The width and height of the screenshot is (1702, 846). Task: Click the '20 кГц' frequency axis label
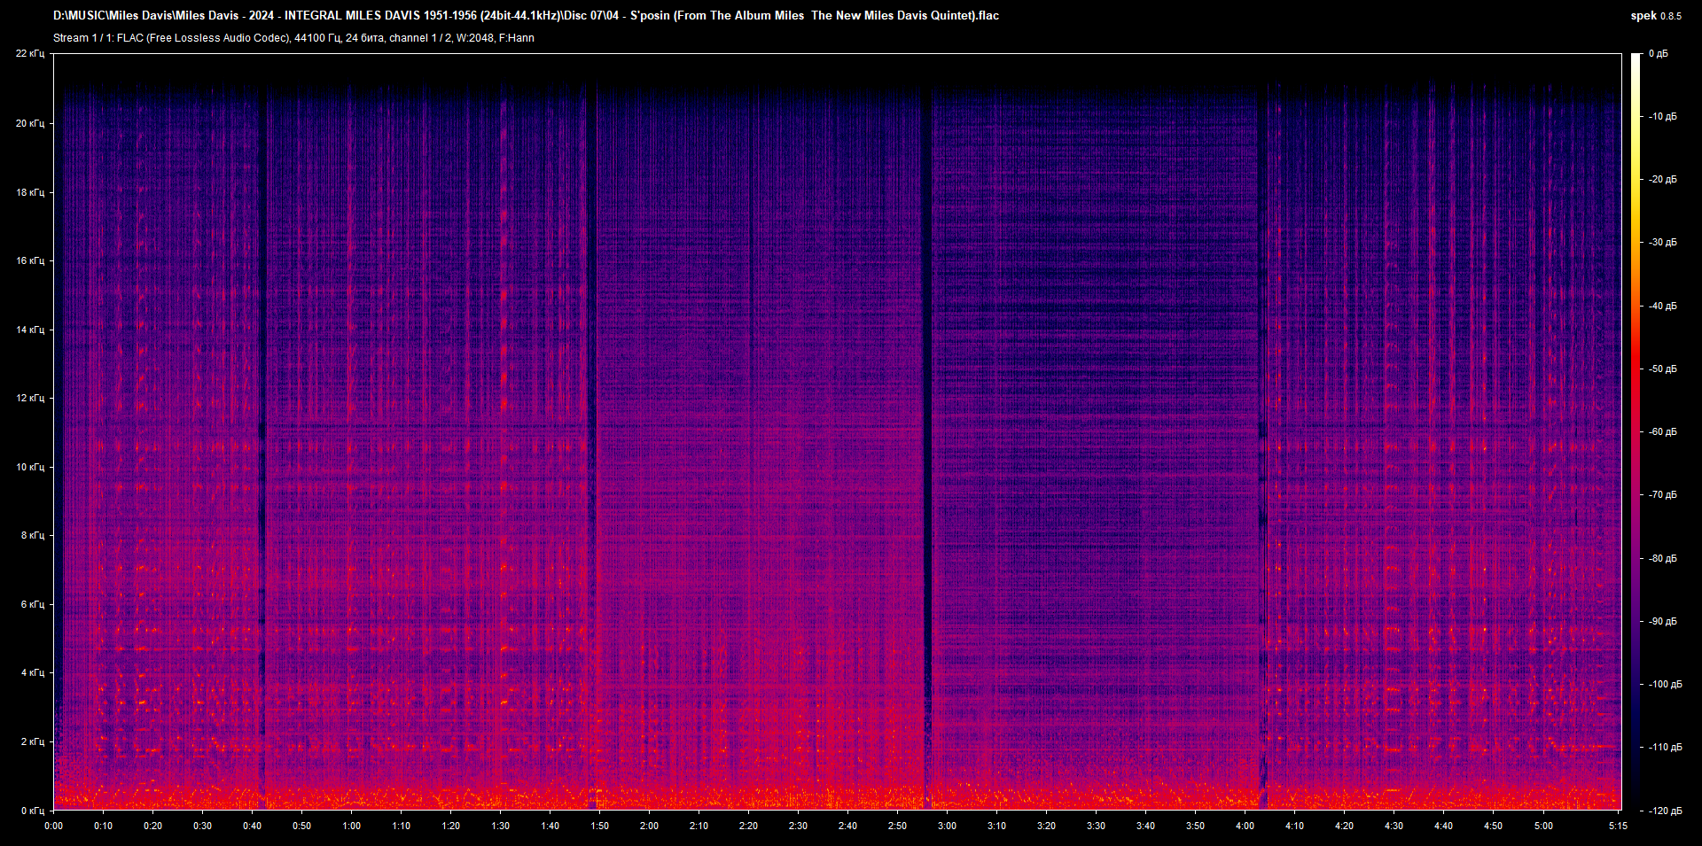click(30, 123)
